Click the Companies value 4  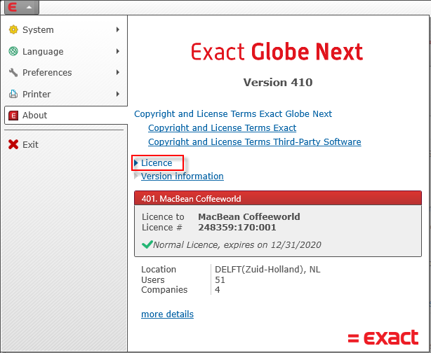[x=218, y=290]
